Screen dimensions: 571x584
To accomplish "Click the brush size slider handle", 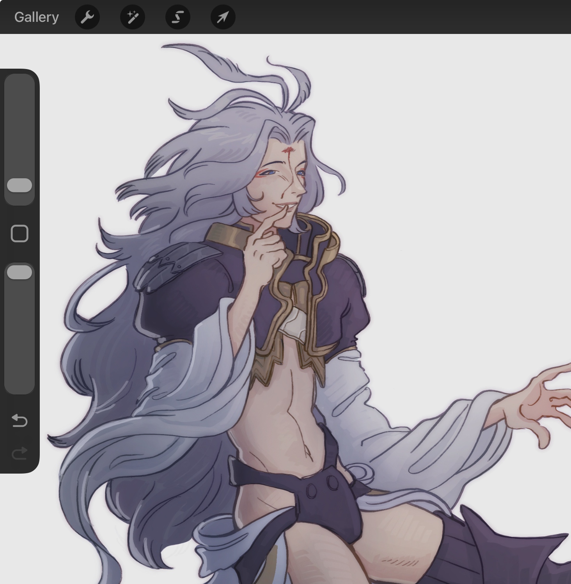I will pos(20,185).
